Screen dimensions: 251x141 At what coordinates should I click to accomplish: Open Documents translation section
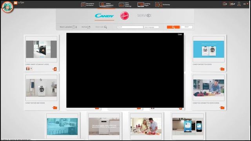[x=87, y=4]
